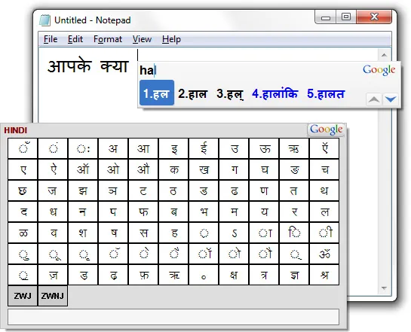Tap the ई key
This screenshot has width=411, height=332.
[x=204, y=148]
